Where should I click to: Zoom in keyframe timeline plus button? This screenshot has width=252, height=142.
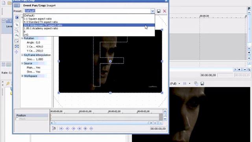(155, 123)
